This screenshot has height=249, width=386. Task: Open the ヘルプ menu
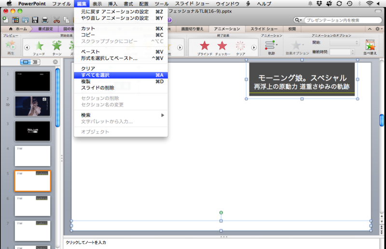pos(264,4)
